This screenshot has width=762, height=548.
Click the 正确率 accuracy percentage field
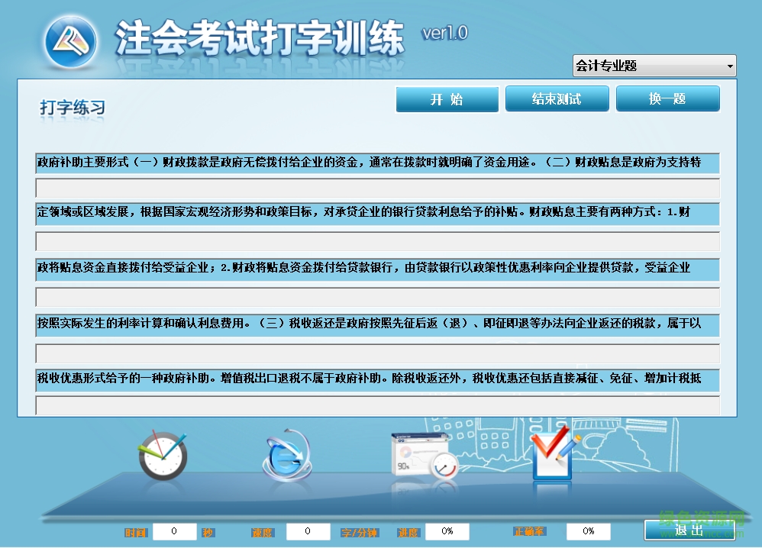tap(587, 531)
